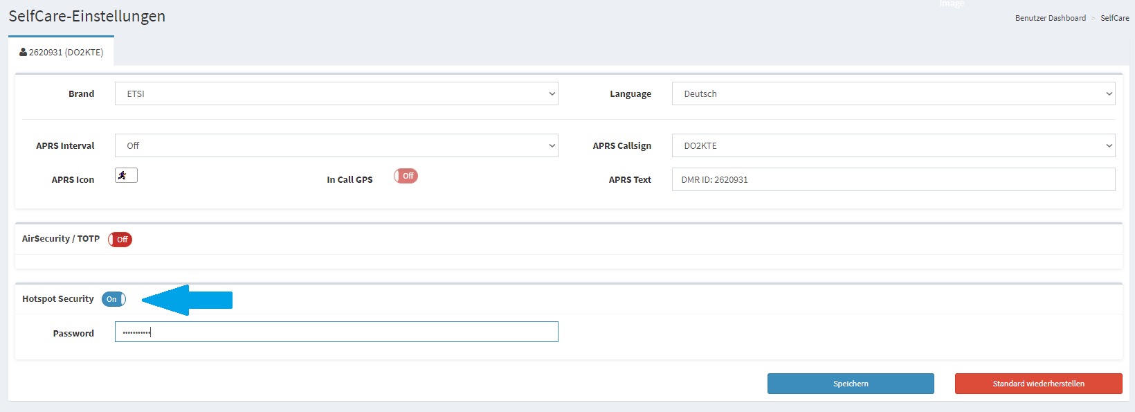This screenshot has height=412, width=1135.
Task: Open the Benutzer Dashboard breadcrumb link
Action: 1050,18
